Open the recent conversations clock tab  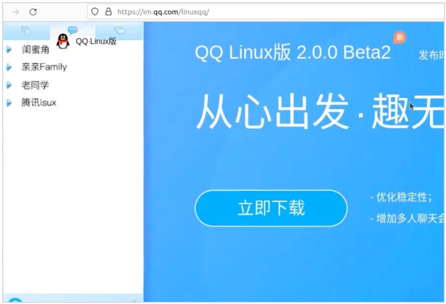pyautogui.click(x=26, y=31)
